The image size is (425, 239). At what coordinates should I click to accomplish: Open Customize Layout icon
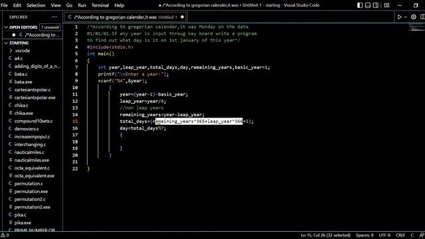(386, 5)
